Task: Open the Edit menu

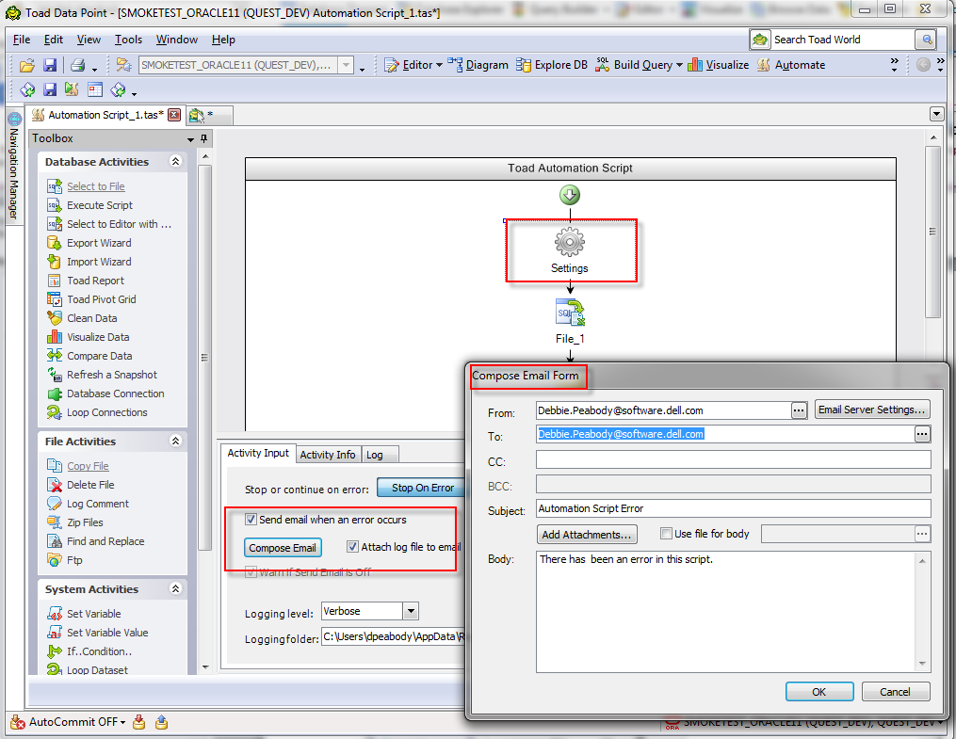Action: 53,40
